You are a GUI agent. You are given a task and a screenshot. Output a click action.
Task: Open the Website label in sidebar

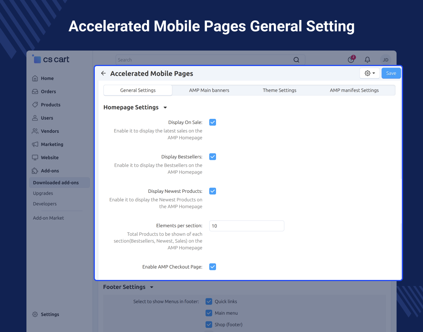point(49,158)
